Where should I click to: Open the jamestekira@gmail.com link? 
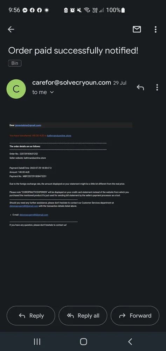pos(28,125)
